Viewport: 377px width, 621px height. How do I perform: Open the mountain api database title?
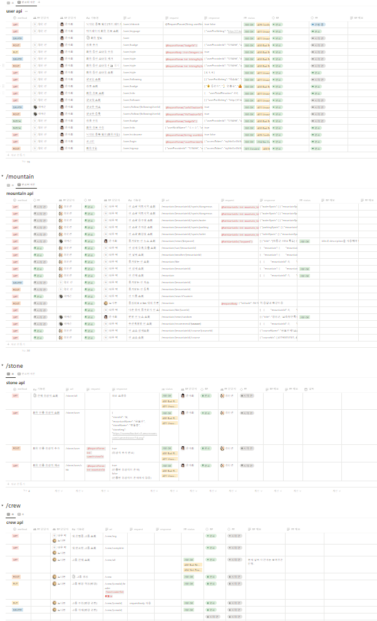click(x=19, y=194)
